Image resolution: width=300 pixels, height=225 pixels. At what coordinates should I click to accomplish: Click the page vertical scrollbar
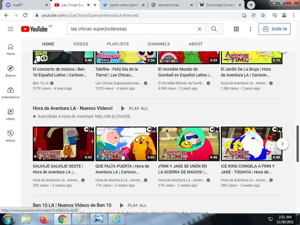point(298,144)
